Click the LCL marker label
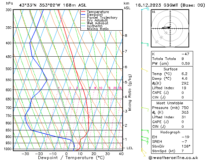208x160 pixels. [130, 148]
